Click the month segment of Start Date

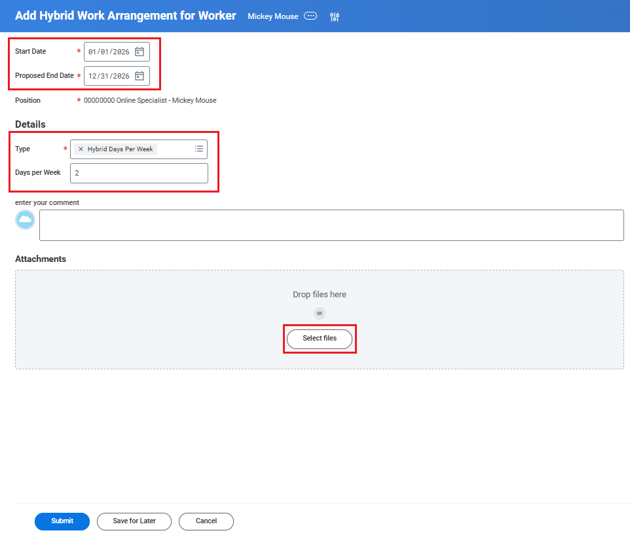(92, 52)
